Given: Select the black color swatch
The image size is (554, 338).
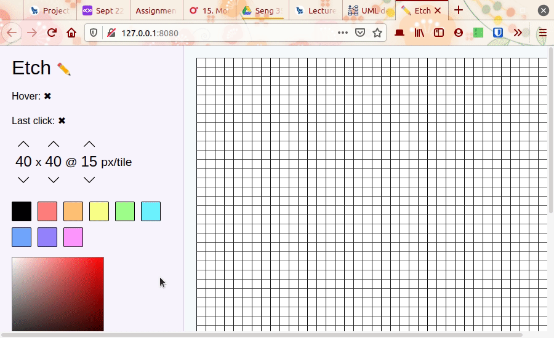Looking at the screenshot, I should click(x=22, y=211).
